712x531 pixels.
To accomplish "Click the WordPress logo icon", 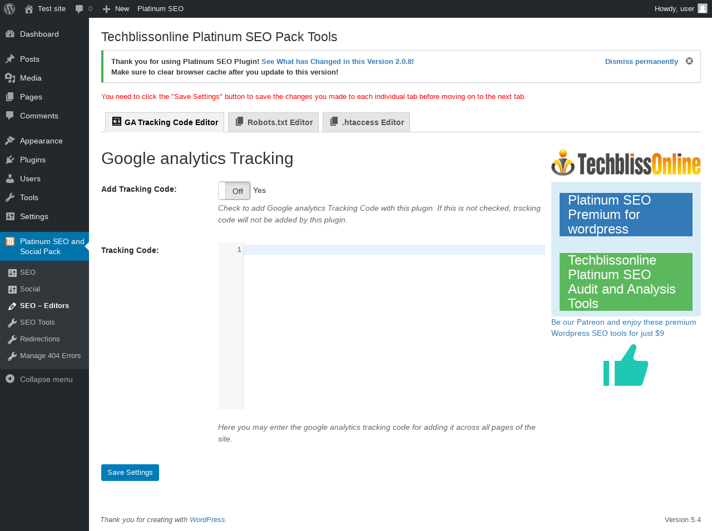I will [9, 9].
